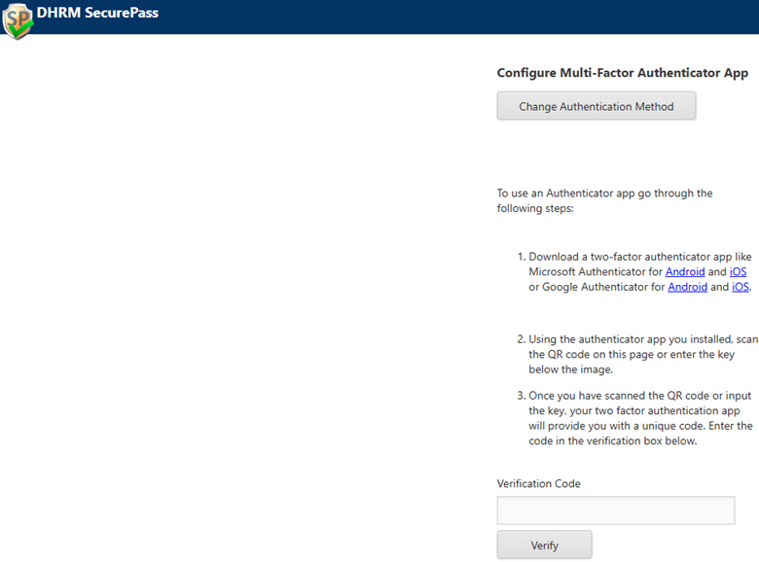The width and height of the screenshot is (759, 562).
Task: Open the Google Authenticator Android link
Action: click(x=687, y=287)
